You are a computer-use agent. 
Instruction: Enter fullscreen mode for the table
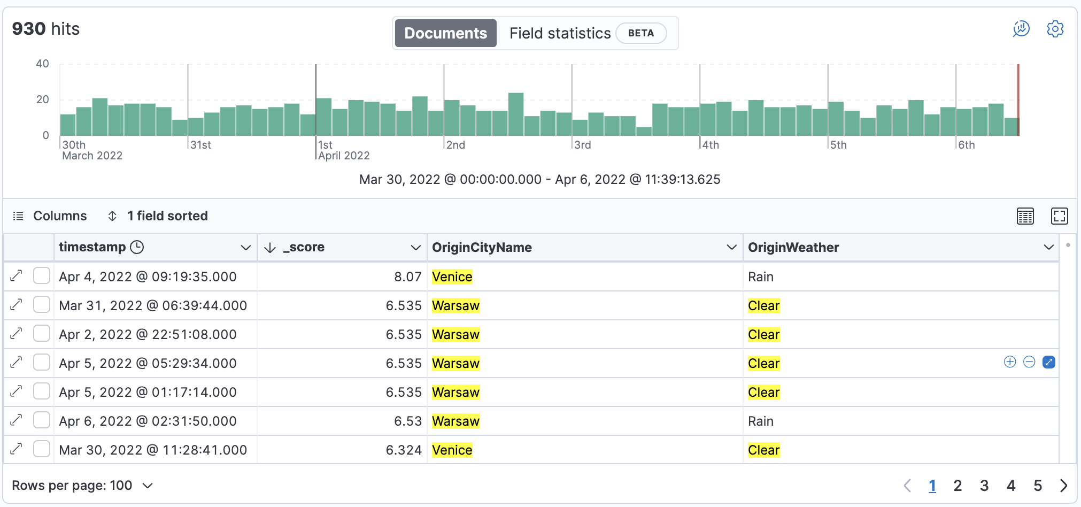tap(1059, 216)
